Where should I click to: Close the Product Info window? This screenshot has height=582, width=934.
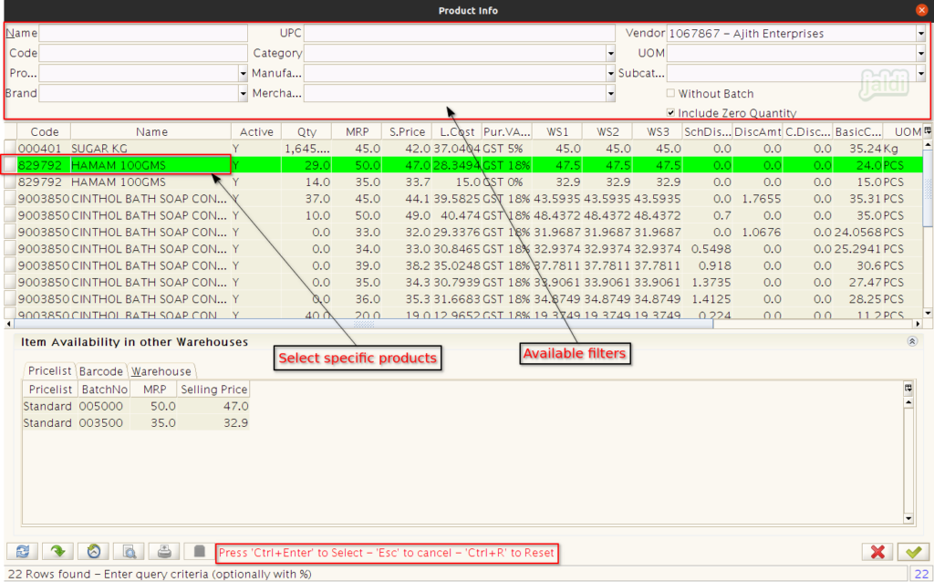pyautogui.click(x=921, y=10)
